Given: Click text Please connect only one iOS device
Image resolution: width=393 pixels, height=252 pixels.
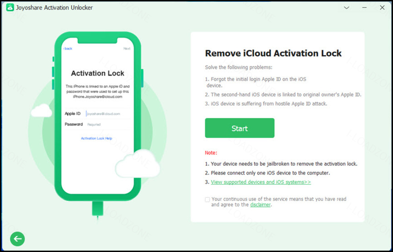Looking at the screenshot, I should coord(267,173).
